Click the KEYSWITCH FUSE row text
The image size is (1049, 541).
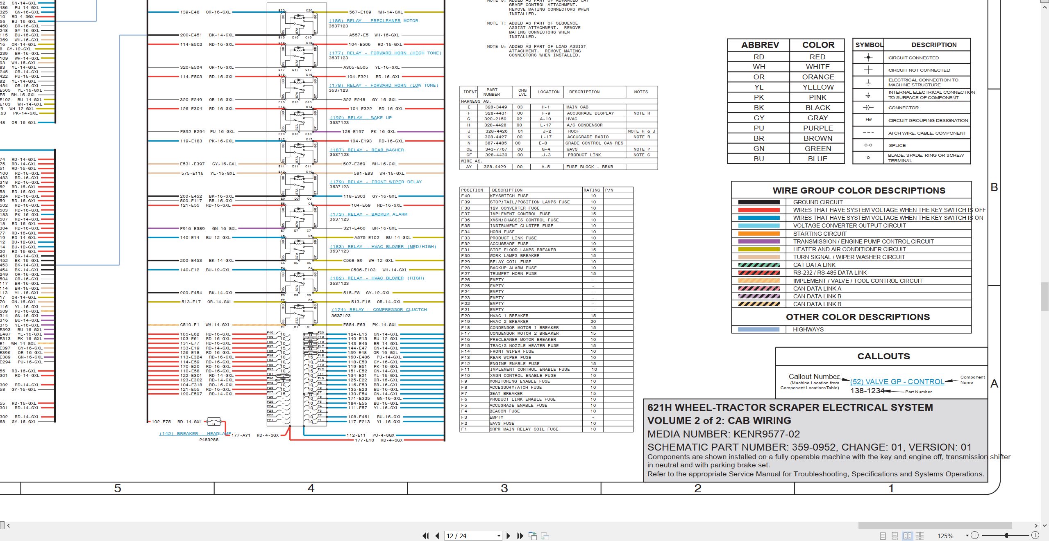(x=509, y=196)
